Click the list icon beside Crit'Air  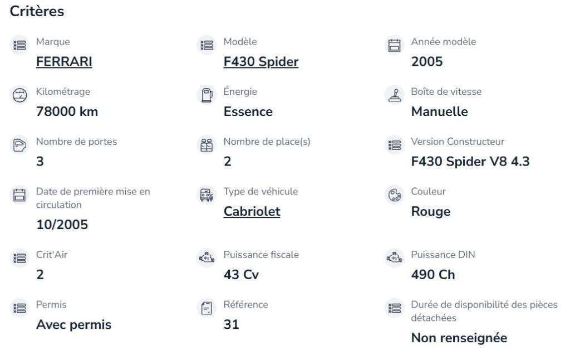click(x=19, y=259)
